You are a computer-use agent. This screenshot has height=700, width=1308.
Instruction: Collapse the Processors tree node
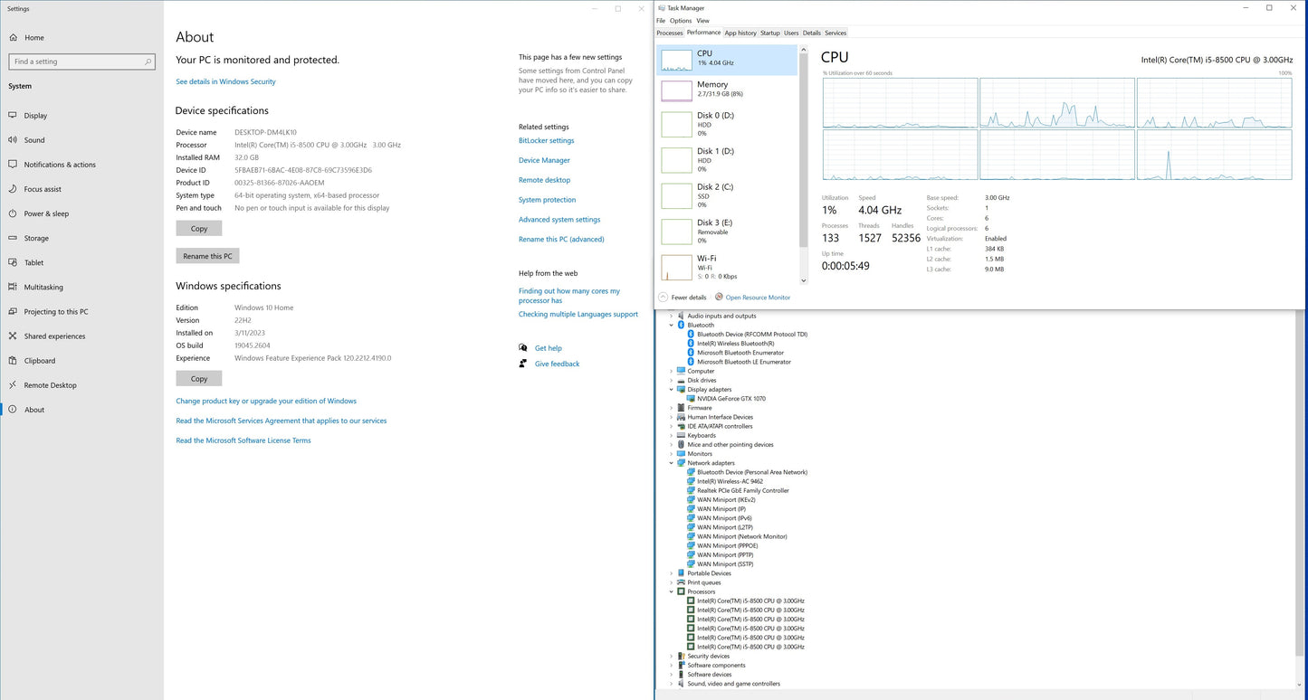(x=672, y=592)
